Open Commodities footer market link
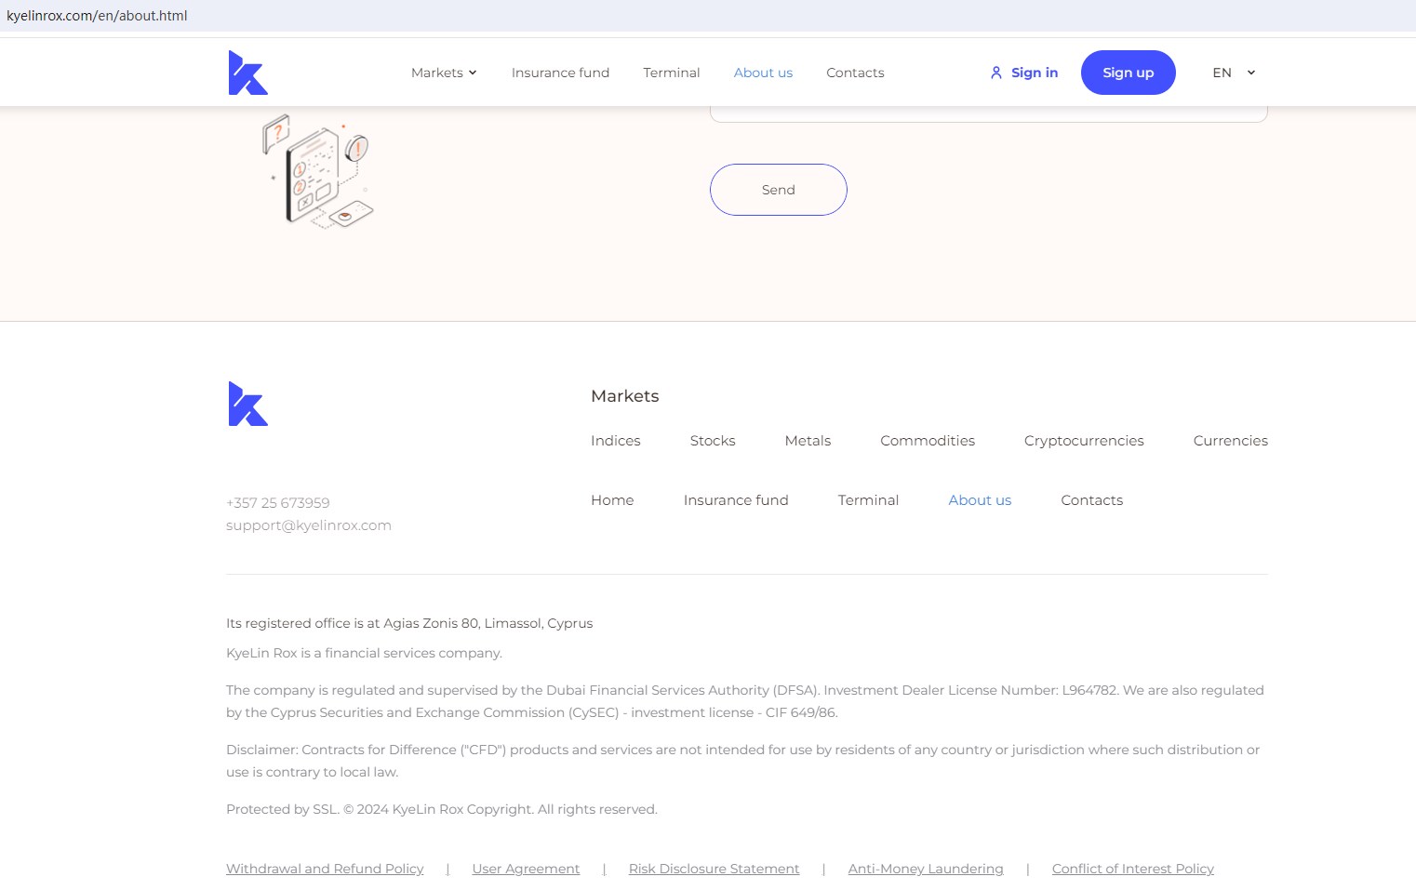The image size is (1416, 890). coord(928,441)
